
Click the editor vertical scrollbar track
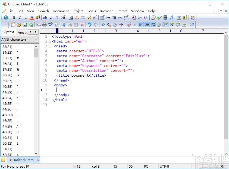tap(226, 145)
